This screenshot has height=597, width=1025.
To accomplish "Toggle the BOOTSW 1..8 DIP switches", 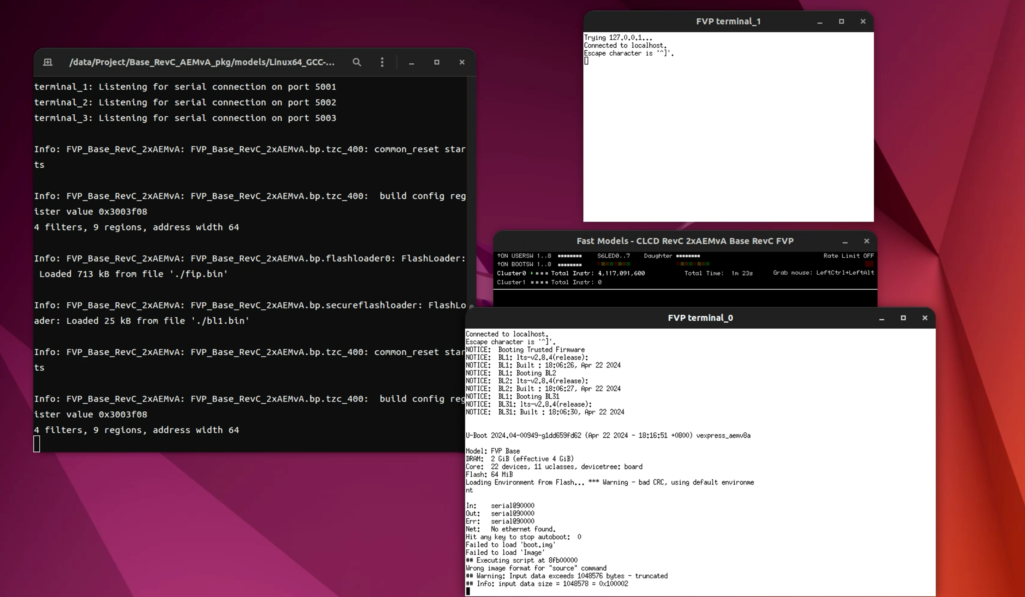I will pos(569,265).
